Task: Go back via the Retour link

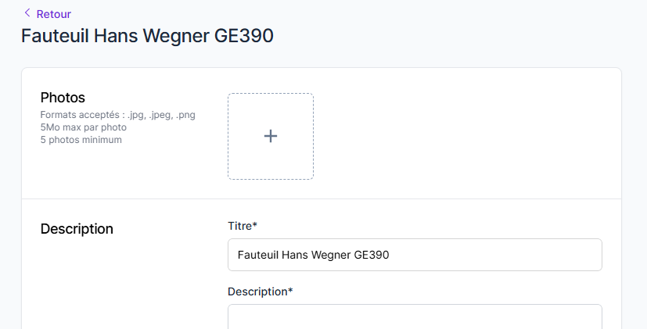Action: coord(53,13)
